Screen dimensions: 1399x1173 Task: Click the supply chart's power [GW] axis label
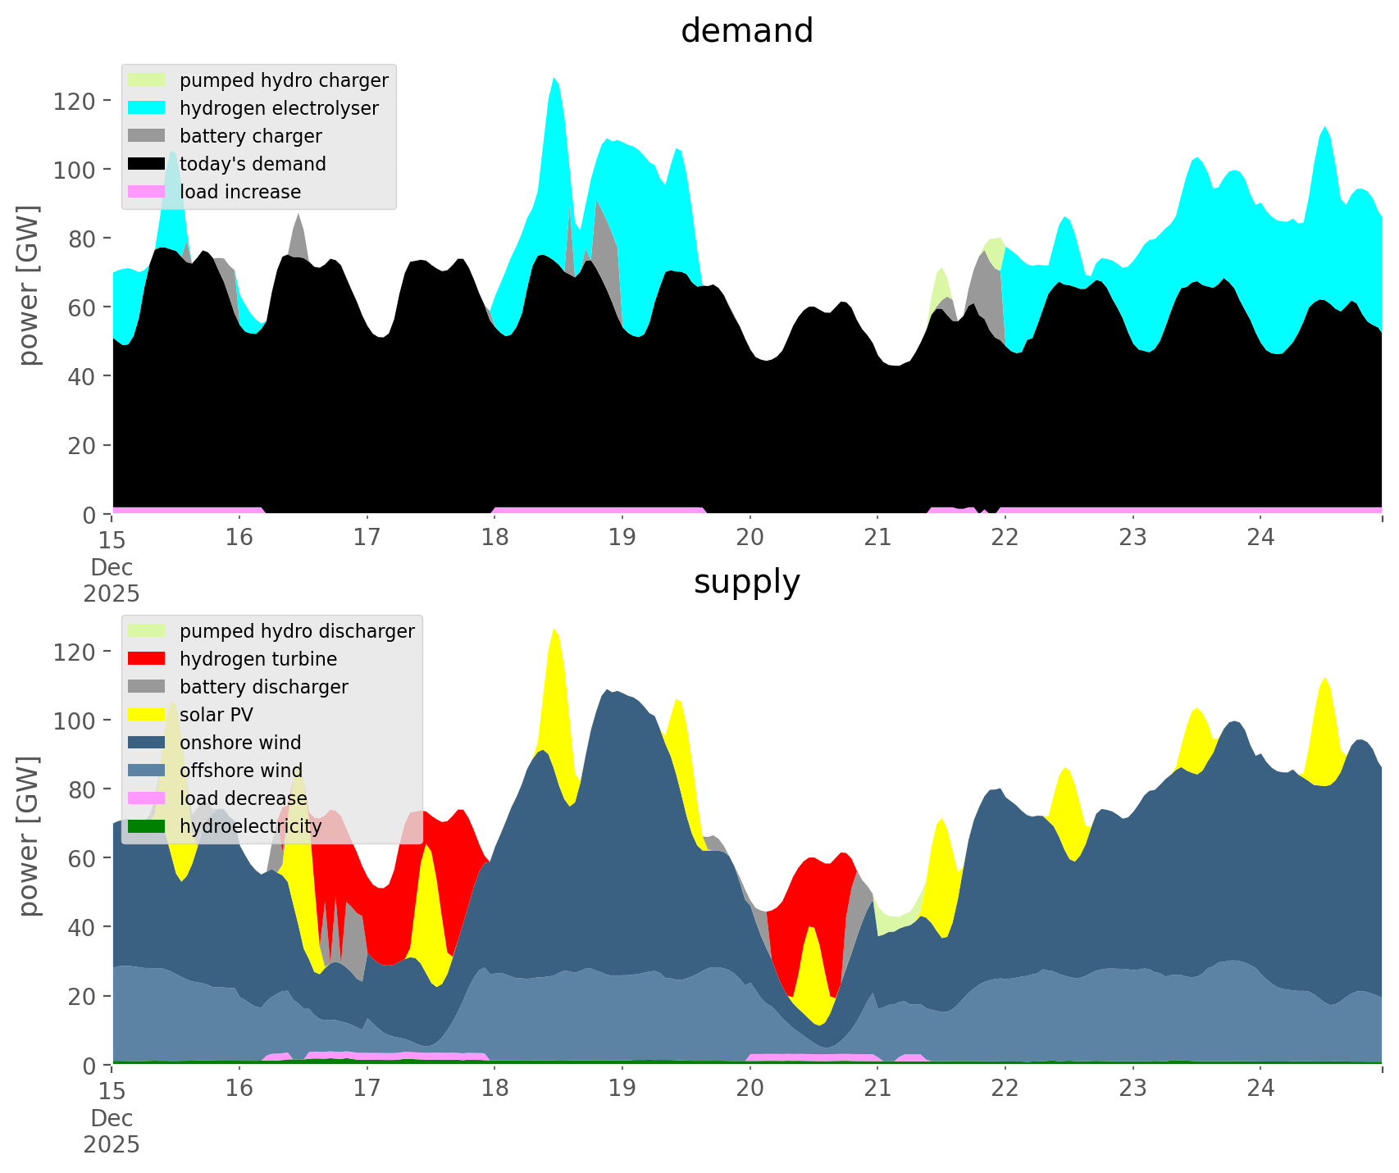[29, 836]
